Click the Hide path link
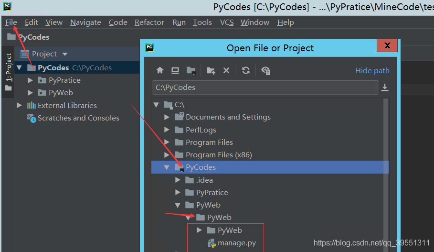The image size is (434, 252). point(372,71)
